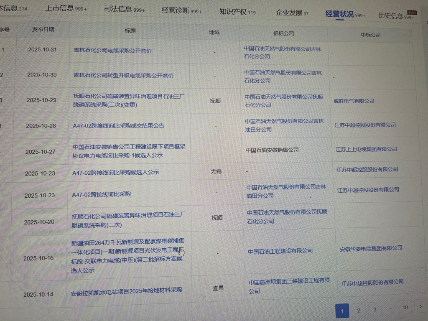The image size is (428, 321).
Task: Open the 2025-10-29 抚顺石化 (二次)(变更) title
Action: [129, 100]
